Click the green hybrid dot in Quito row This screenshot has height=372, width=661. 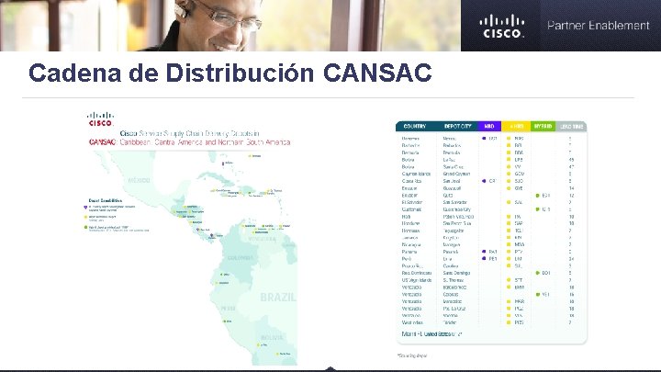click(x=537, y=196)
